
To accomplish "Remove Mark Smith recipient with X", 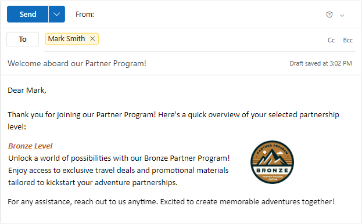I will (92, 39).
